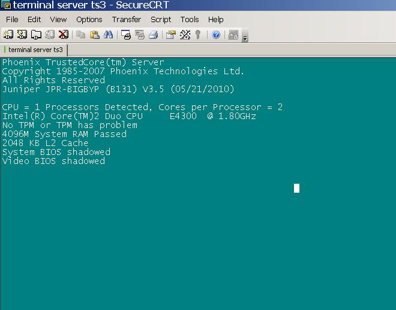Open the Script menu
This screenshot has height=310, width=396.
coord(161,19)
